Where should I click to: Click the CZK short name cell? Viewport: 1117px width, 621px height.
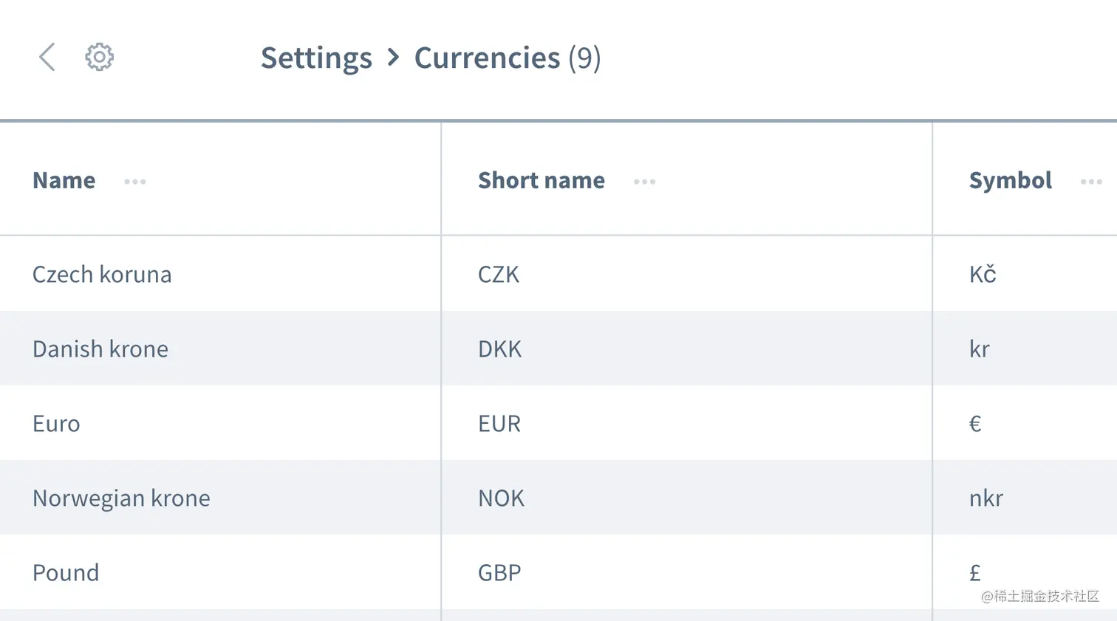[x=499, y=275]
